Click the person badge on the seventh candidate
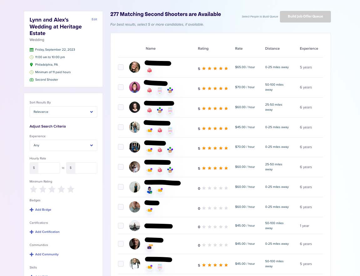360x276 pixels. point(150,190)
